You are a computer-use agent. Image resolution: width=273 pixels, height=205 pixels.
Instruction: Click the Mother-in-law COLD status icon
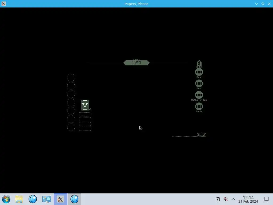[199, 95]
